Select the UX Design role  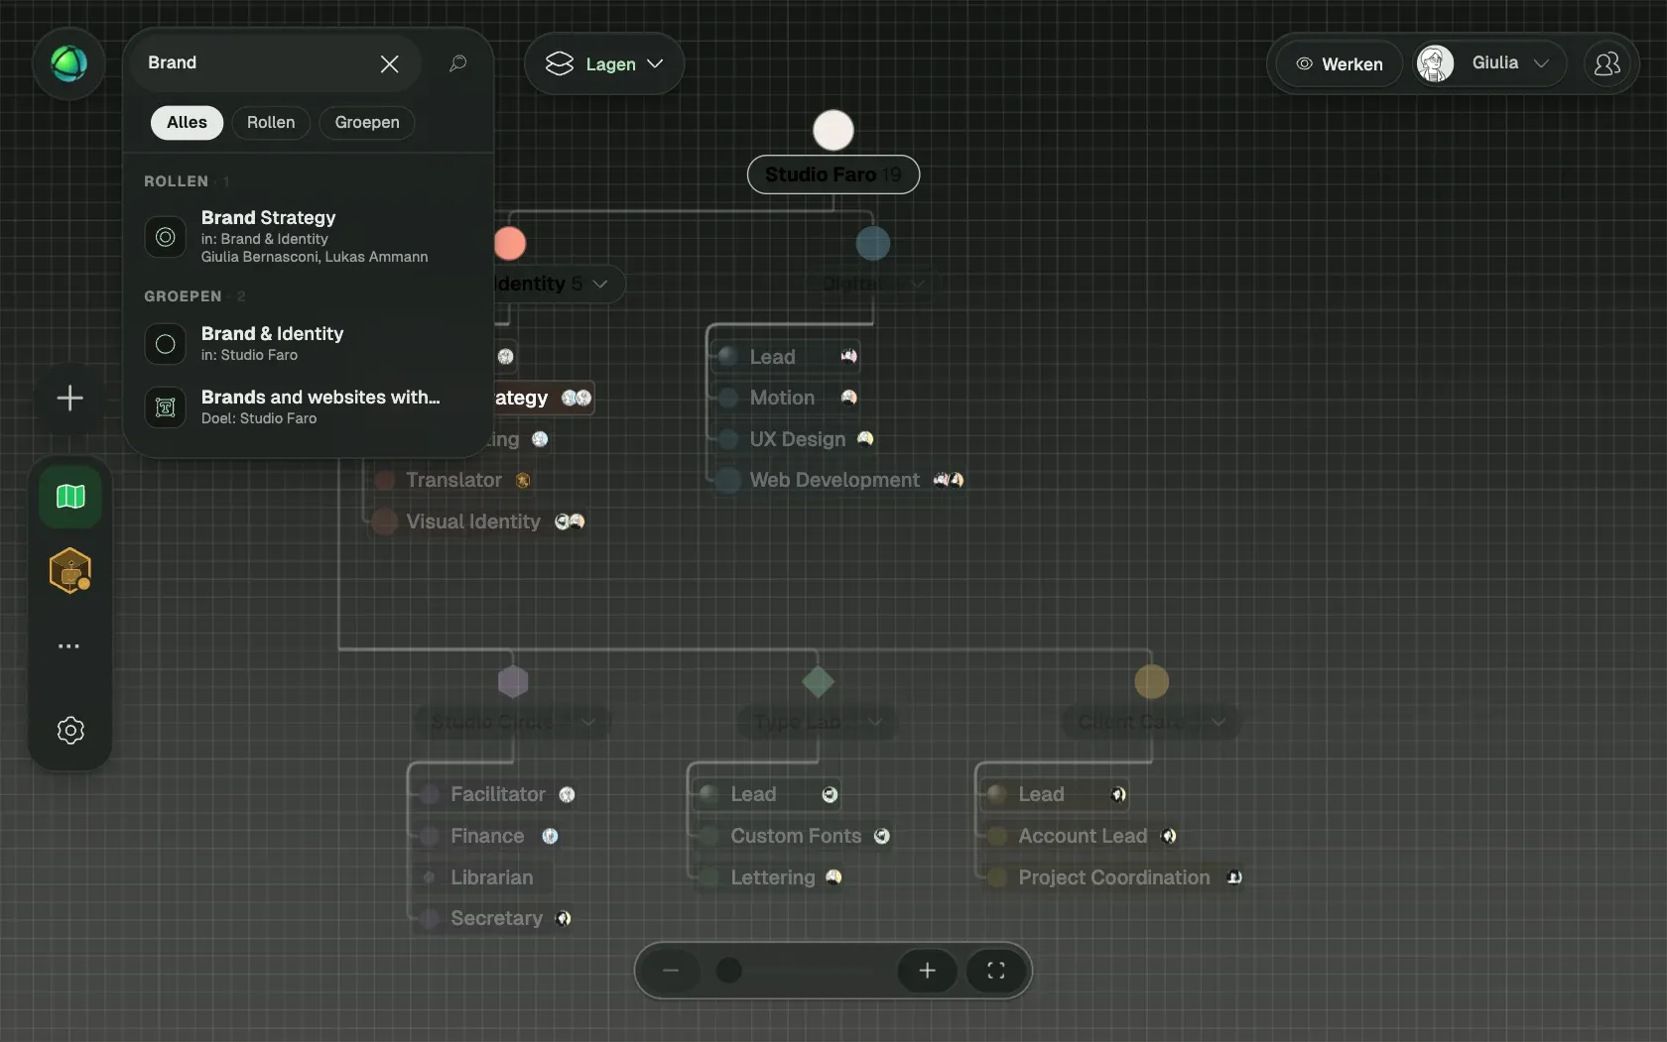click(796, 439)
